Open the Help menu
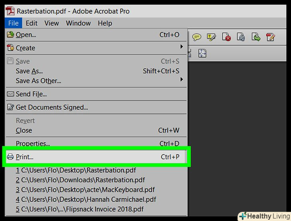This screenshot has height=221, width=291. (x=105, y=23)
